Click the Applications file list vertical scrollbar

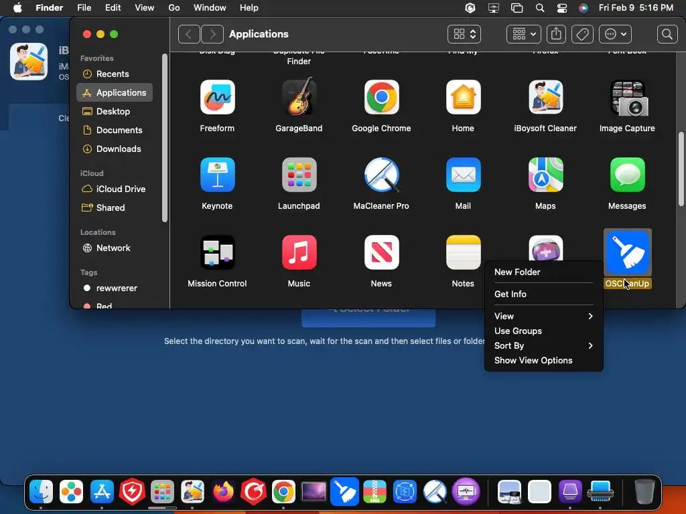(x=681, y=168)
